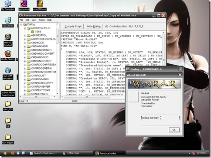Select the 1049 resource node
The height and width of the screenshot is (158, 211).
(38, 32)
